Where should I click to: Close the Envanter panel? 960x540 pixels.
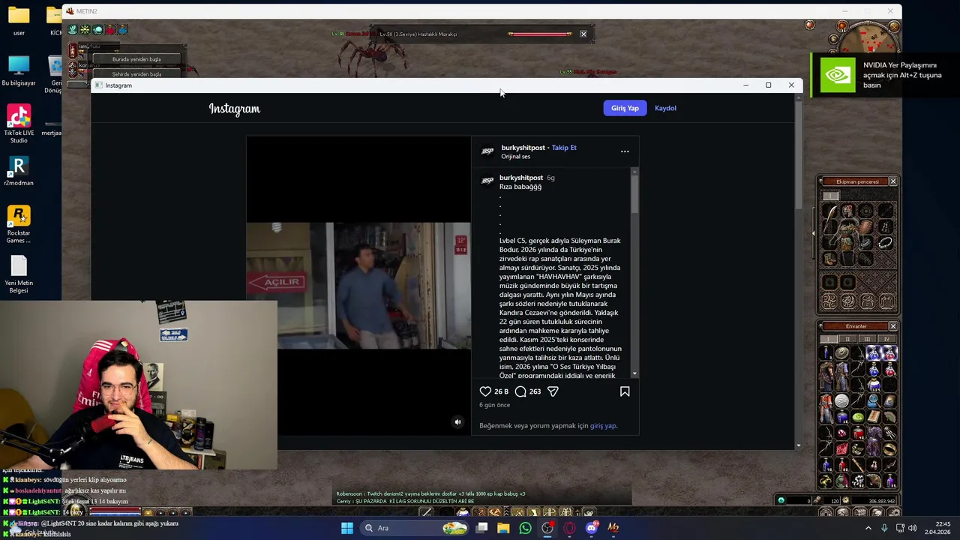892,326
